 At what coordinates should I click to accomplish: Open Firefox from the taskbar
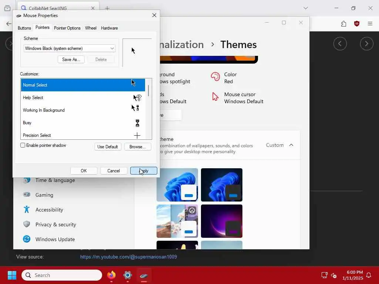(111, 275)
